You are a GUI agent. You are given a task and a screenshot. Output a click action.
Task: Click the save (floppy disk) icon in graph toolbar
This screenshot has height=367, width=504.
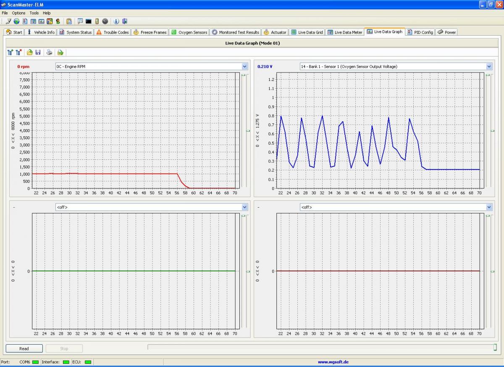click(38, 52)
